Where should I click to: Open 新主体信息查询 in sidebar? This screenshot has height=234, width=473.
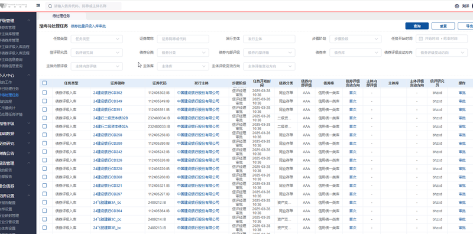(x=11, y=60)
